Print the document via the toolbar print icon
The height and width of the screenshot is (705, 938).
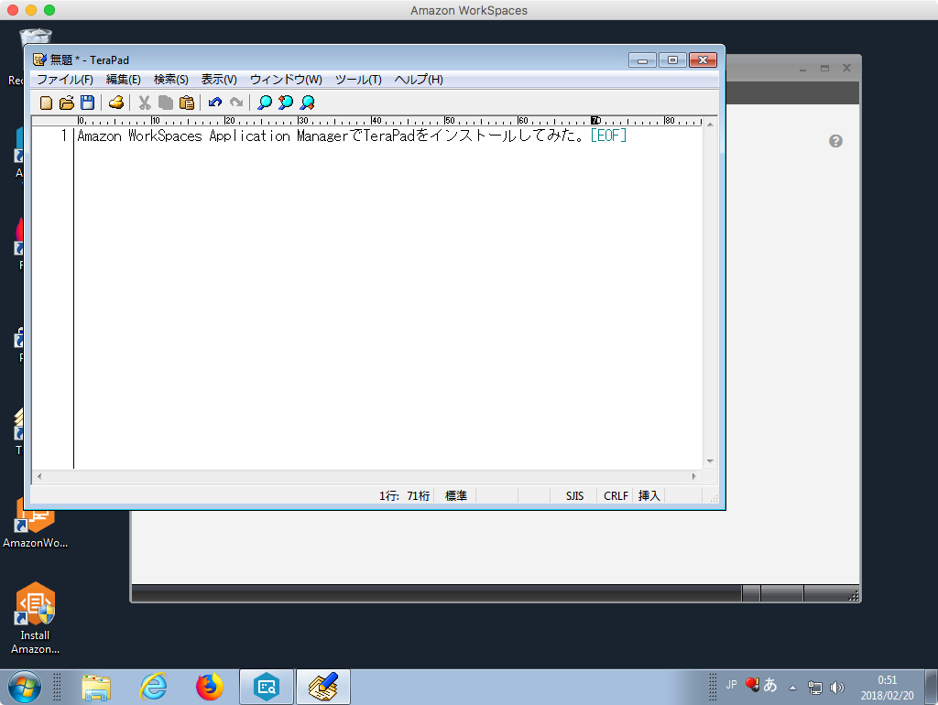(116, 103)
